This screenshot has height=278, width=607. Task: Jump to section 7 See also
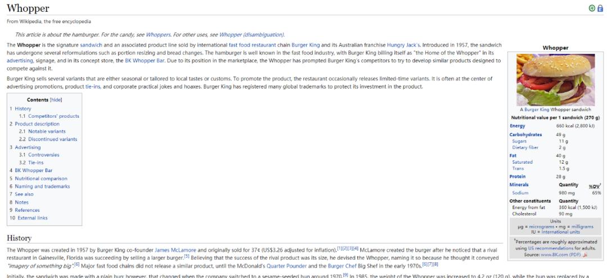(24, 194)
